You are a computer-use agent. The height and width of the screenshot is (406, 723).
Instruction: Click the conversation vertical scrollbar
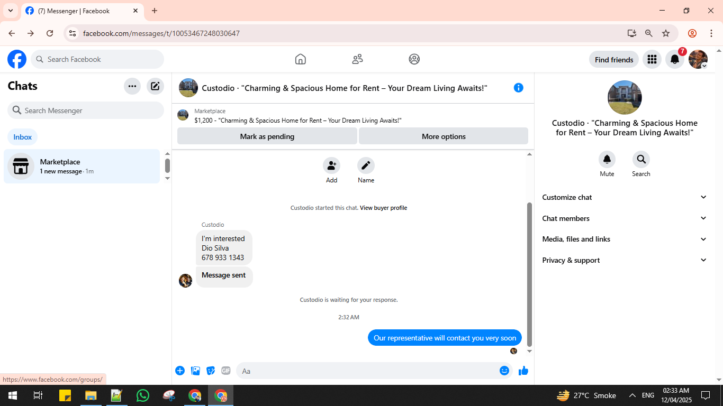(529, 274)
